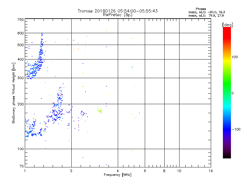Image resolution: width=248 pixels, height=186 pixels.
Task: Click the colorbar tick label '0'
Action: pos(232,93)
